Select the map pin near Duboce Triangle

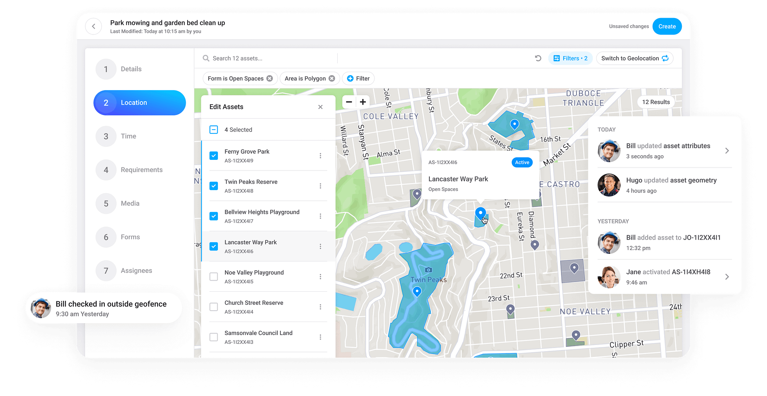click(x=515, y=124)
